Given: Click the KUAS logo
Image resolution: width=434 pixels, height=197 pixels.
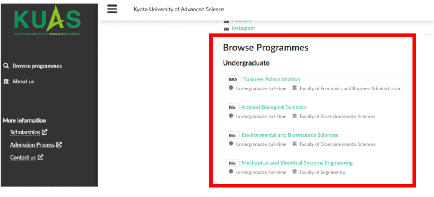Looking at the screenshot, I should point(47,21).
